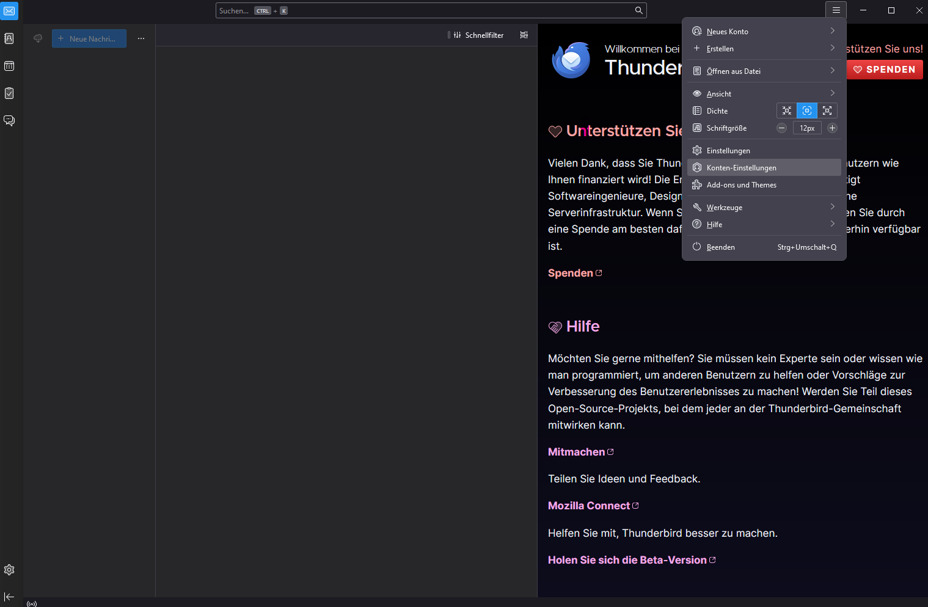The width and height of the screenshot is (928, 607).
Task: Open the settings gear in the sidebar
Action: pos(9,570)
